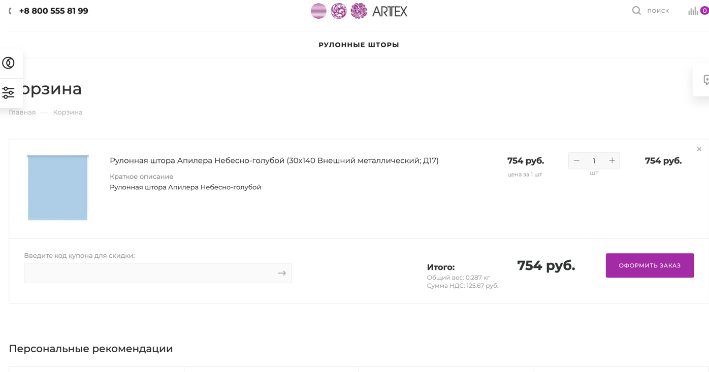Click the поиск search label
The image size is (709, 372).
(658, 11)
